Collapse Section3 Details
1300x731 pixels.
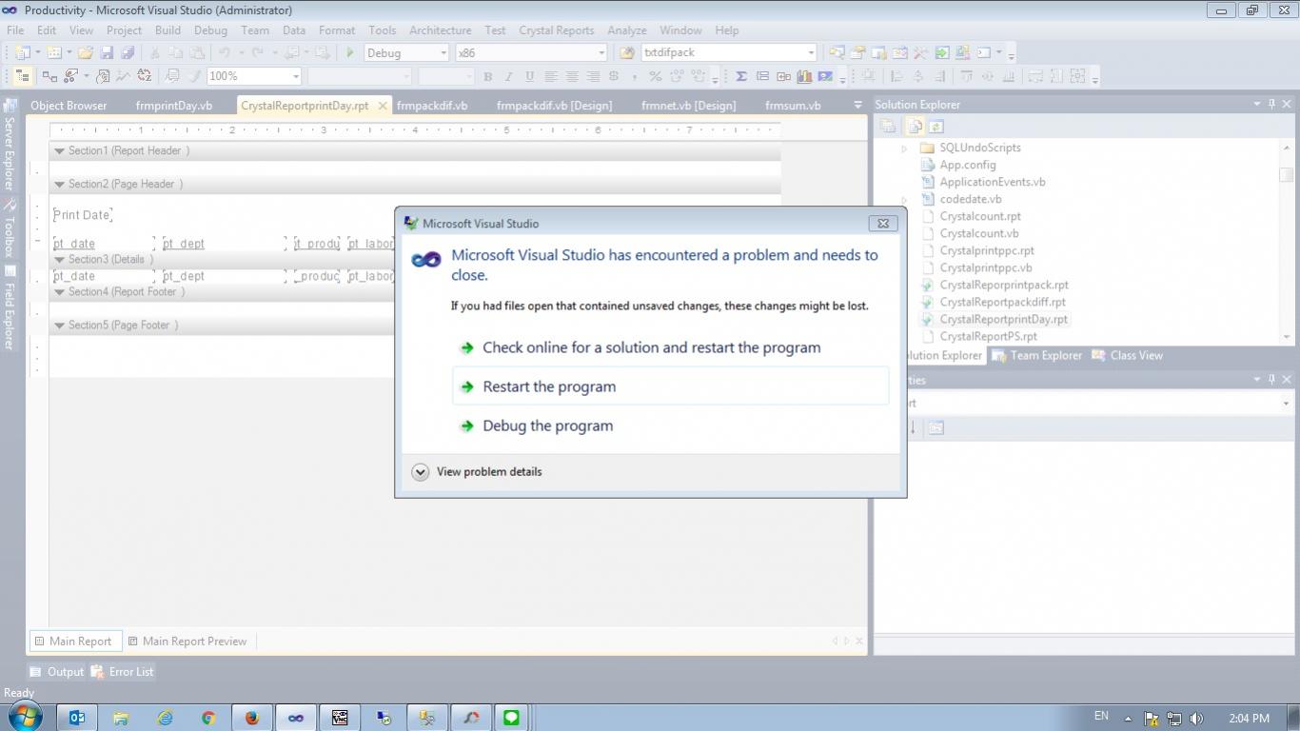tap(59, 259)
